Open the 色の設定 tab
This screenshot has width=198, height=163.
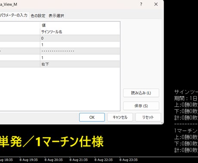tap(38, 15)
